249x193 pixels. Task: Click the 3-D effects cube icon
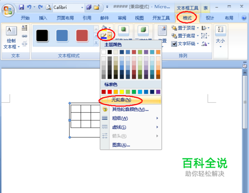(143, 31)
